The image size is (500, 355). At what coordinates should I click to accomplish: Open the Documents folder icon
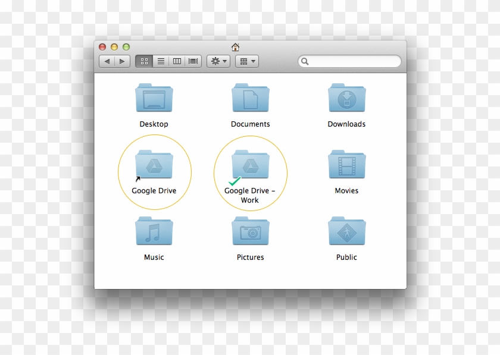[251, 98]
